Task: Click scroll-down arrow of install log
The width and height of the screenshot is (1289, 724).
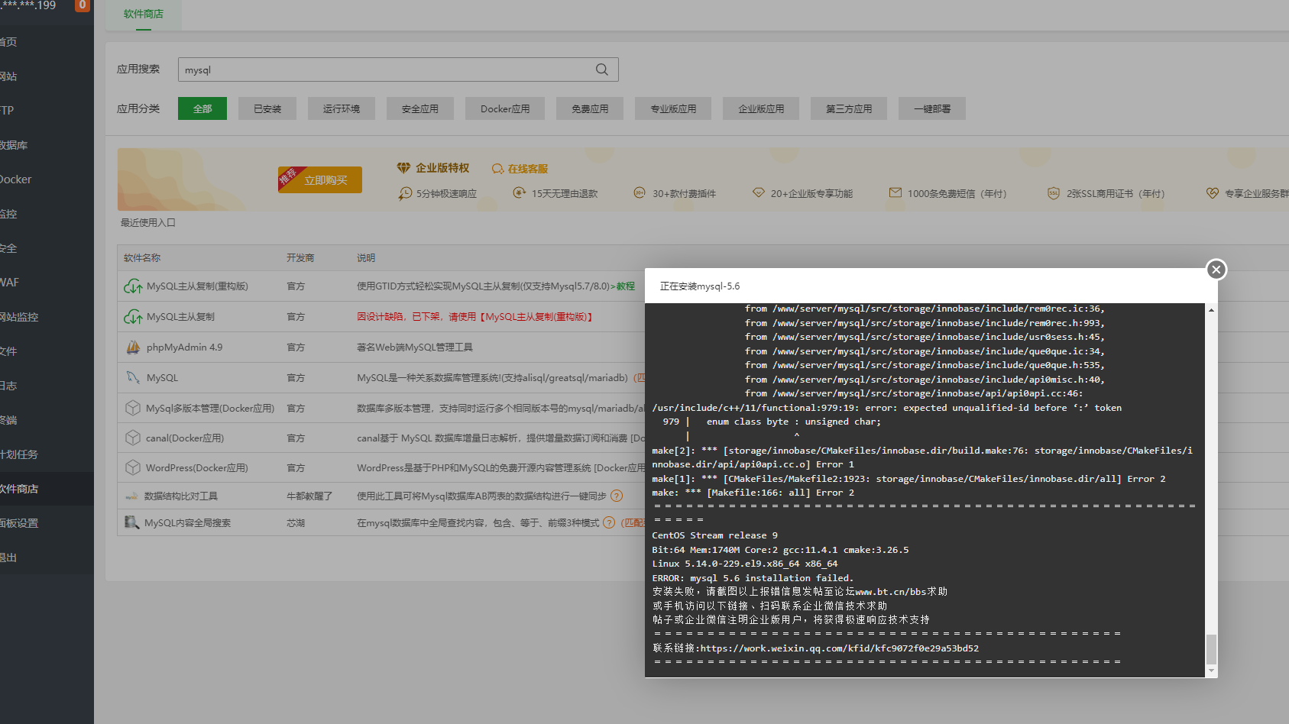Action: pos(1211,671)
